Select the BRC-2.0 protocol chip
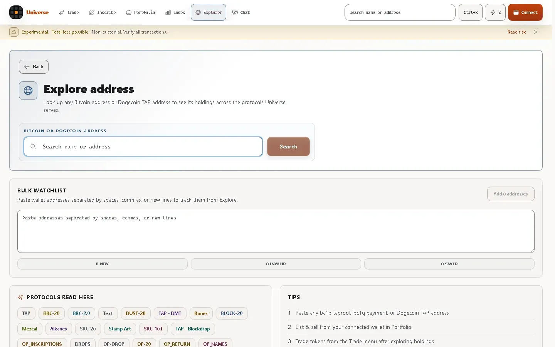Image resolution: width=555 pixels, height=347 pixels. (81, 313)
